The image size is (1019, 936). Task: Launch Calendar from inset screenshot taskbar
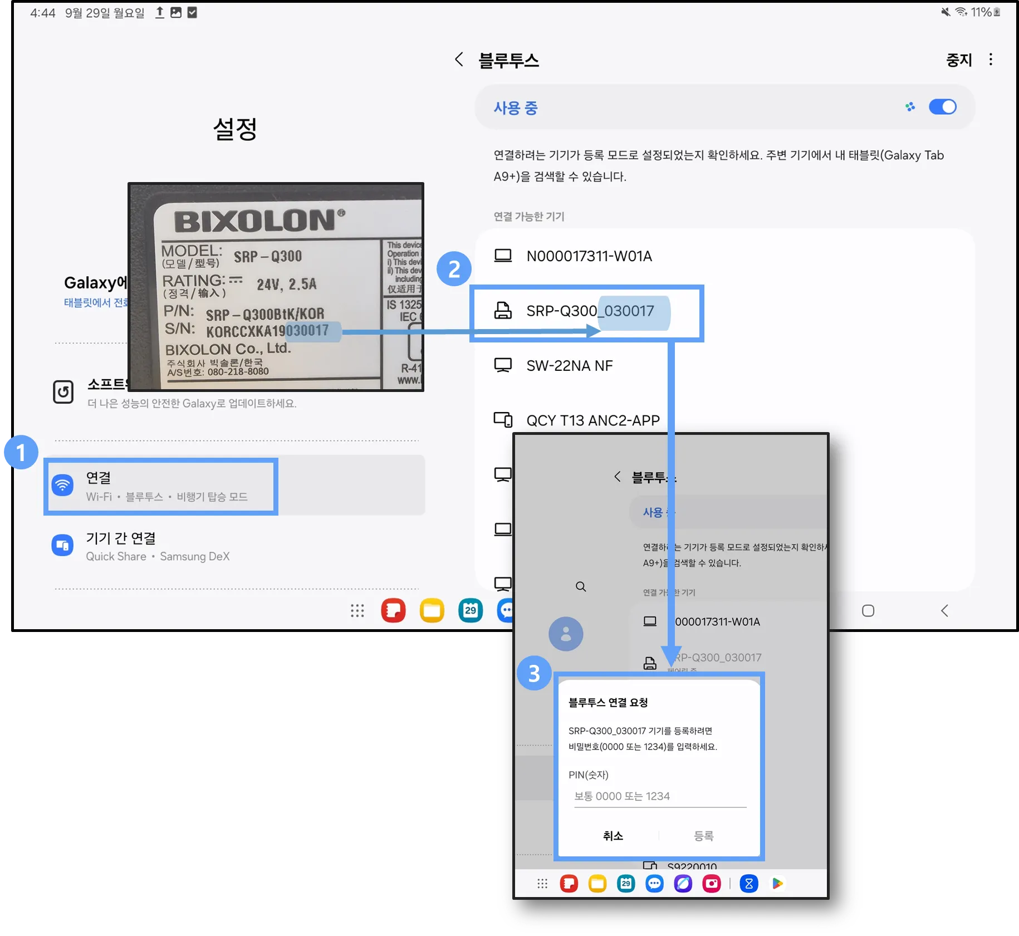point(626,884)
